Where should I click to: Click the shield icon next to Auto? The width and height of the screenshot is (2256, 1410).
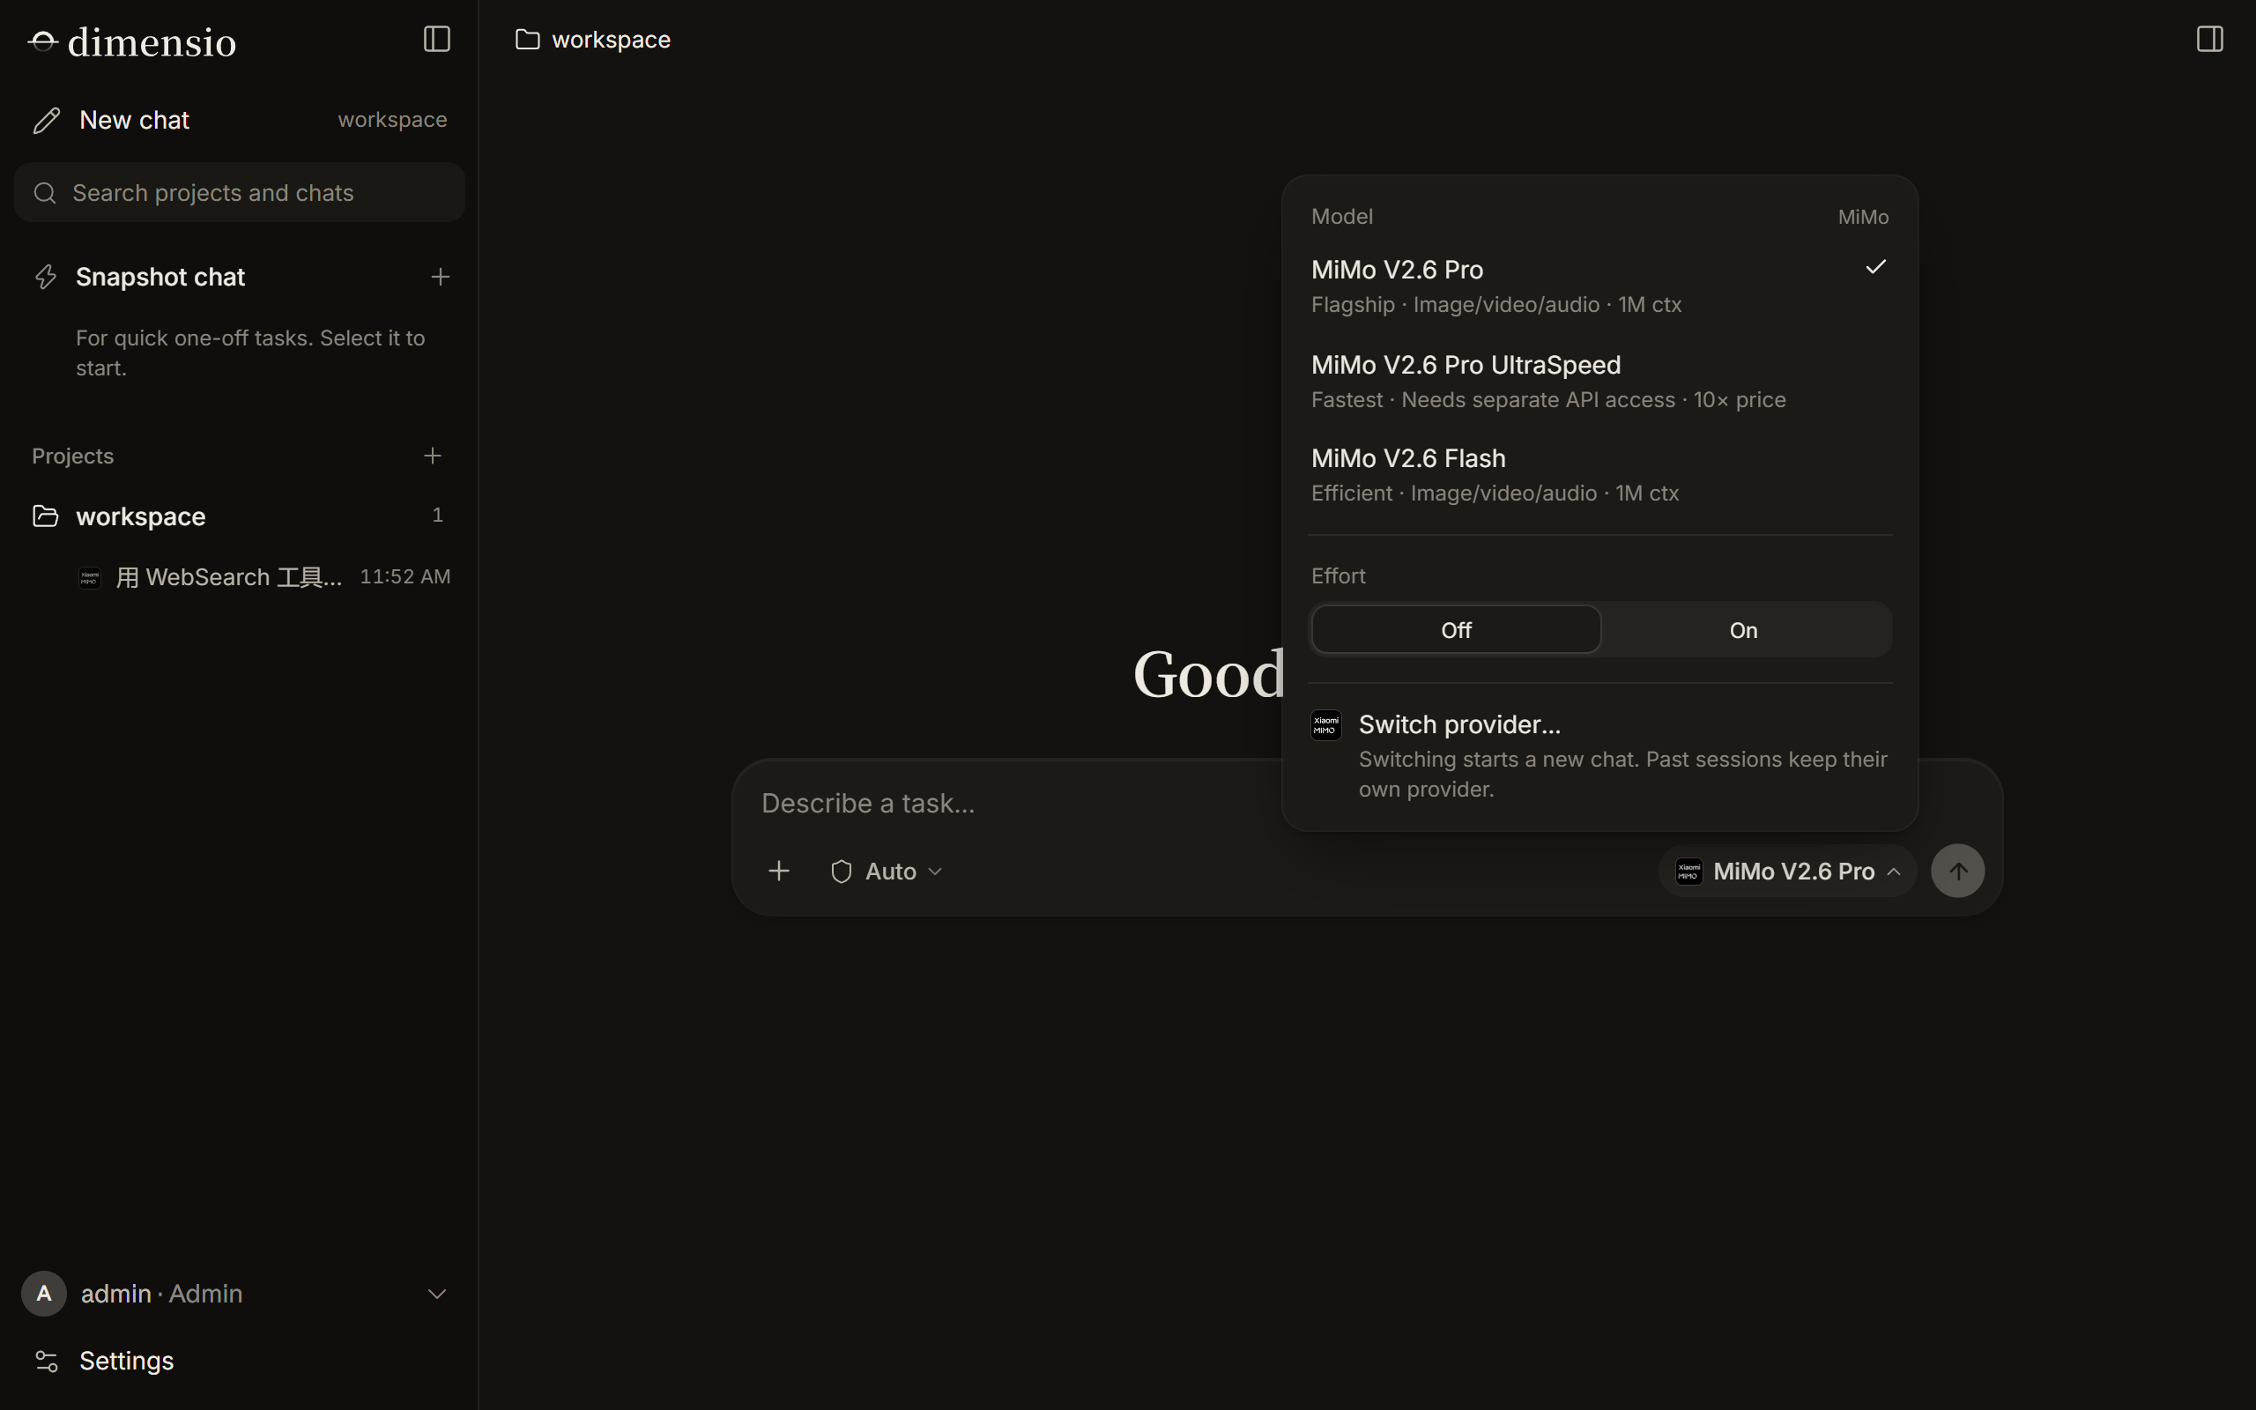point(841,871)
